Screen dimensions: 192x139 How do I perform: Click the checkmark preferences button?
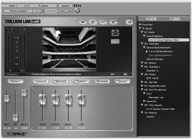pyautogui.click(x=113, y=22)
